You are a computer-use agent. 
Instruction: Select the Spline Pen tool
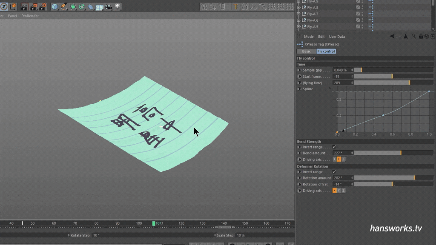(64, 7)
